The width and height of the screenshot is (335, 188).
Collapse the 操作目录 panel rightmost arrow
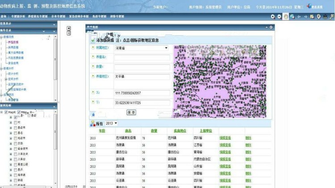(x=54, y=31)
